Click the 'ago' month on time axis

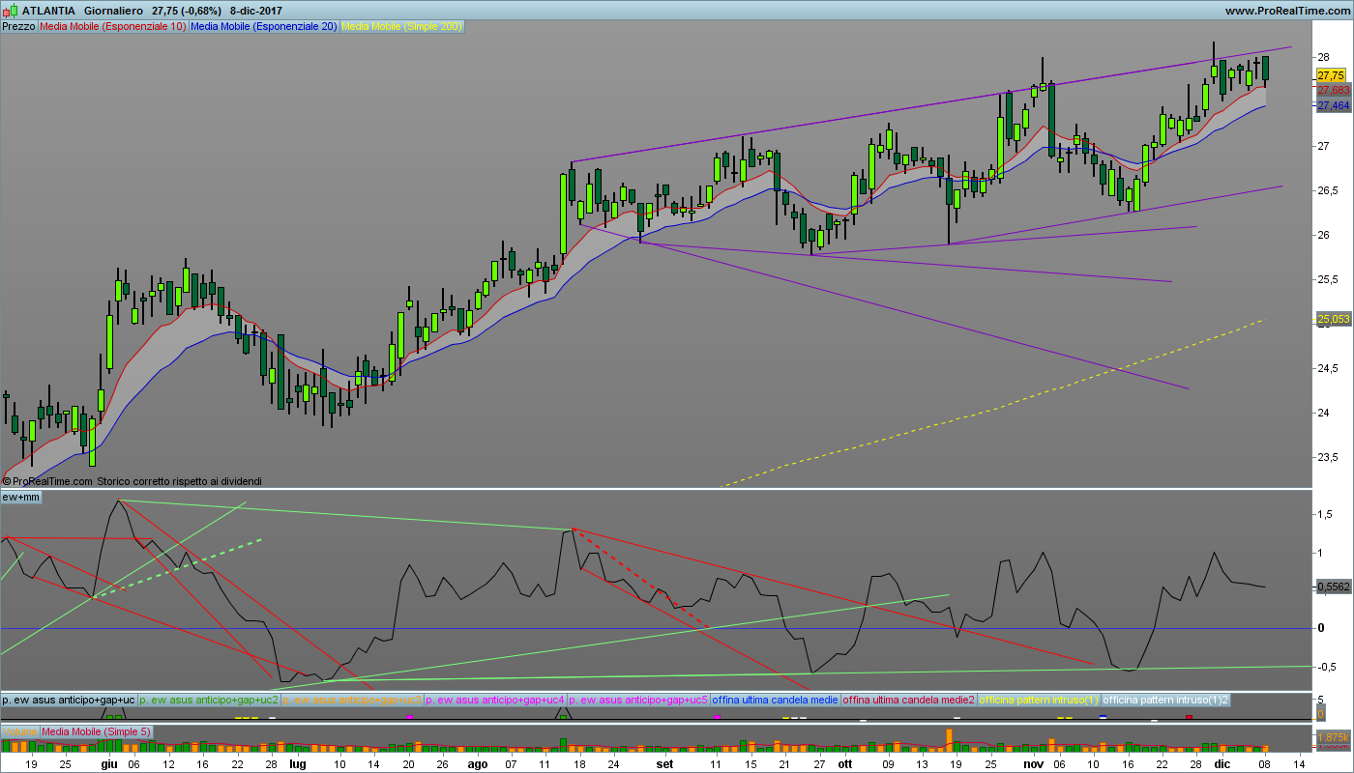click(x=478, y=763)
